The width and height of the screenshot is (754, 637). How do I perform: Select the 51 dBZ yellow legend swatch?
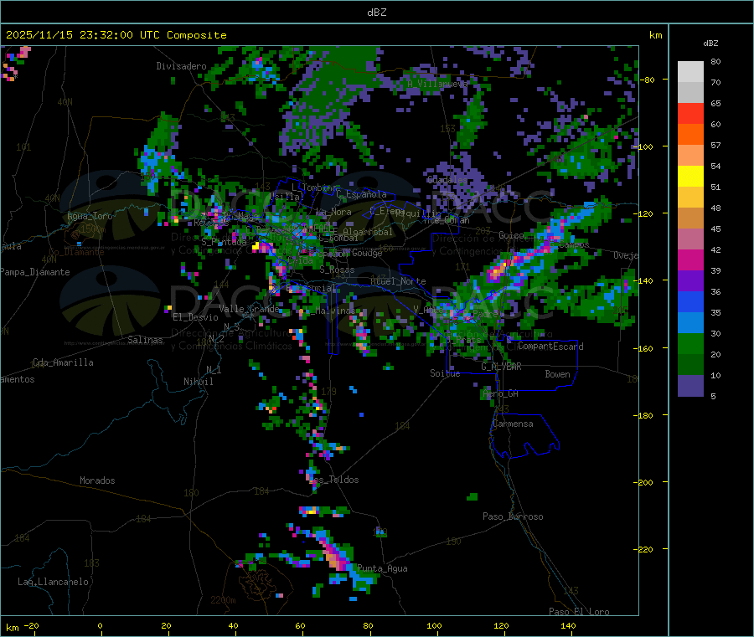point(690,177)
